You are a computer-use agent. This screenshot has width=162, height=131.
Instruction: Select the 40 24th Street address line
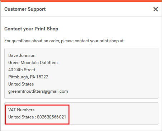coord(22,70)
